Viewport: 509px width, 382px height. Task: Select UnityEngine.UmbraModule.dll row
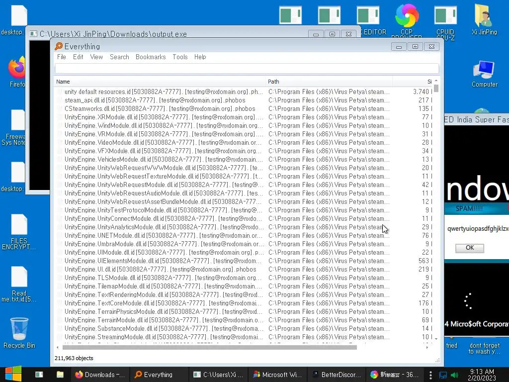point(244,244)
